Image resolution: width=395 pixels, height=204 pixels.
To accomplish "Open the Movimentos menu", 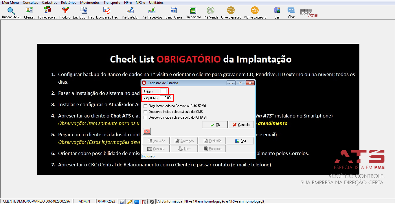I will [x=90, y=3].
